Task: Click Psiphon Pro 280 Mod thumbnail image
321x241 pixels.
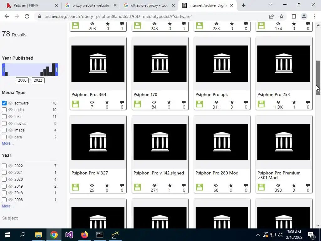Action: click(x=222, y=142)
